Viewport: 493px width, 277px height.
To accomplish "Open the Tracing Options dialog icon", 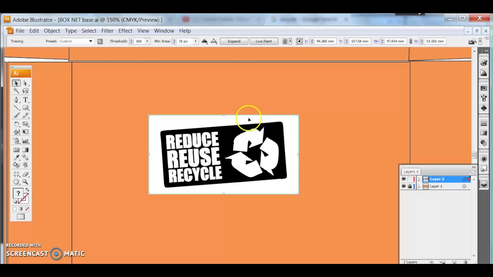I will point(100,41).
